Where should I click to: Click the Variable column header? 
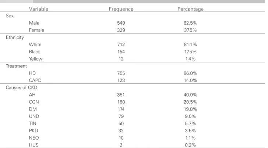coord(38,9)
